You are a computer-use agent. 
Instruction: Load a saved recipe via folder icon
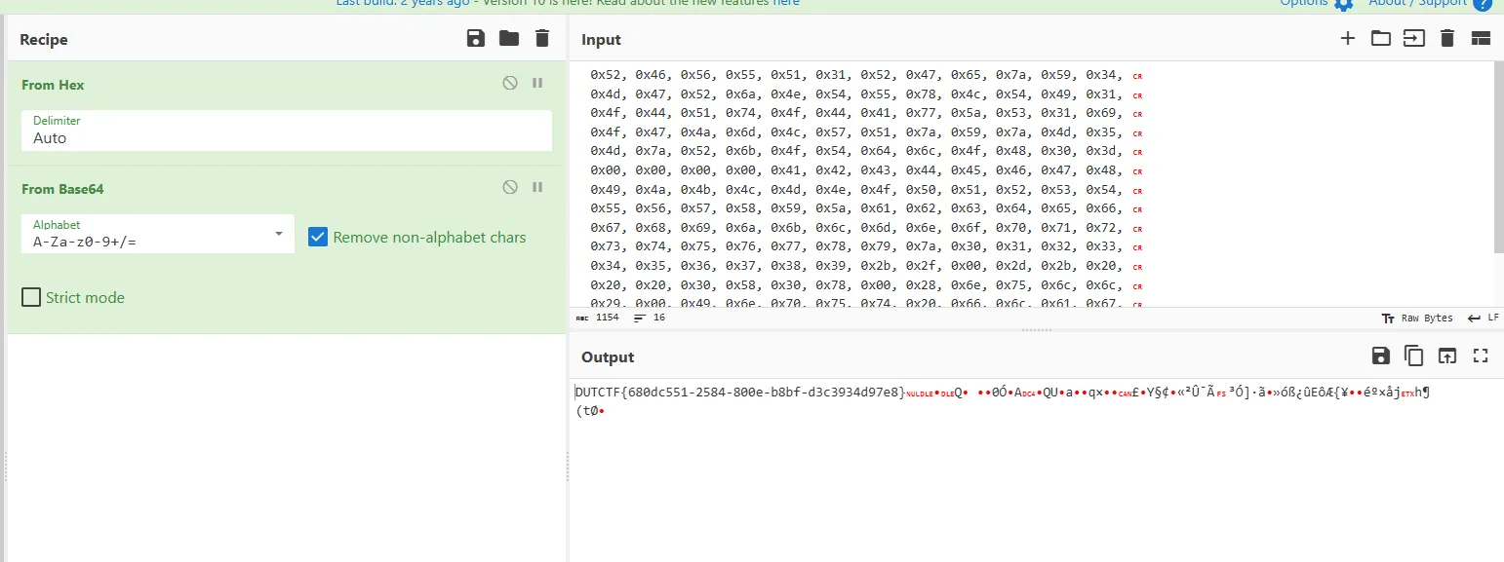click(x=509, y=39)
